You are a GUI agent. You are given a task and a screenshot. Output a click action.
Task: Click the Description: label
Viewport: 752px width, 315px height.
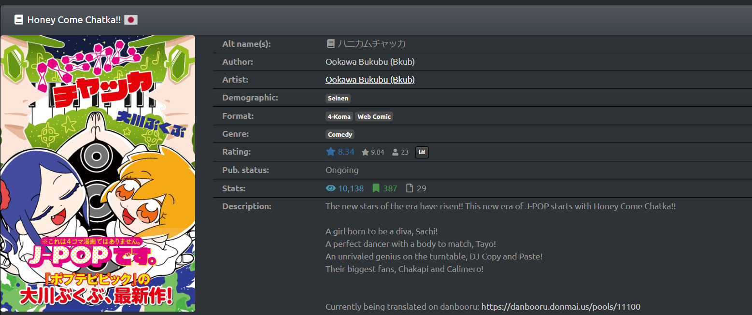point(247,206)
